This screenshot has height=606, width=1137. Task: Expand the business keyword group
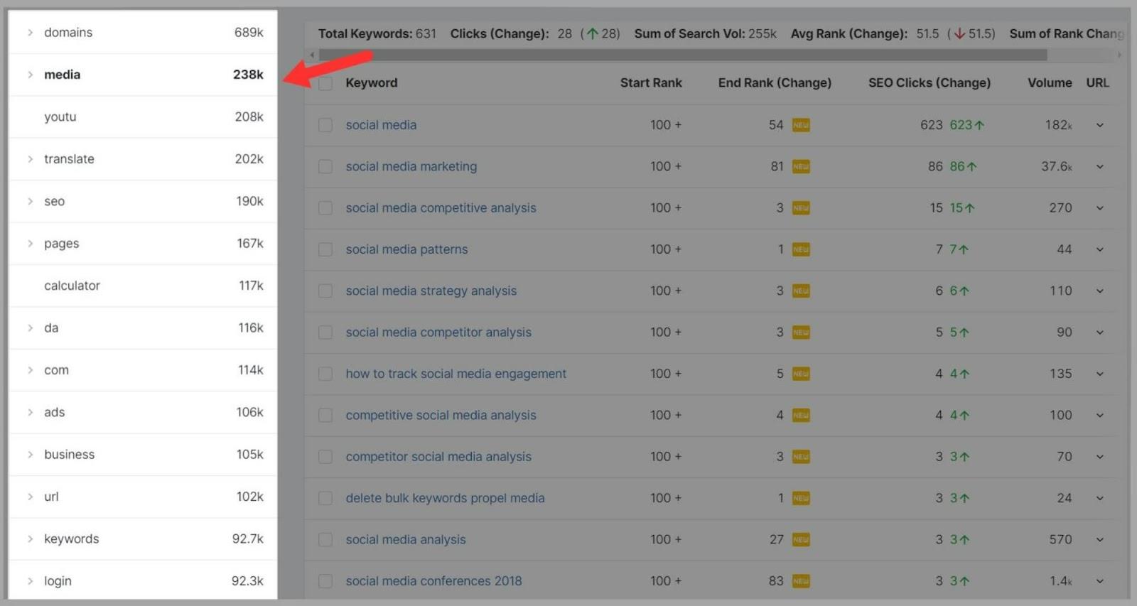click(x=31, y=455)
